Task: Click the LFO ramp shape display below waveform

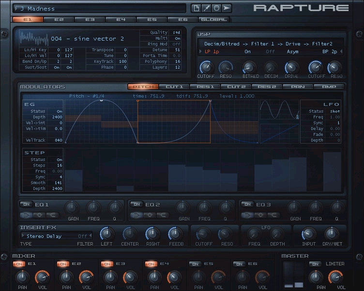Action: pos(279,133)
